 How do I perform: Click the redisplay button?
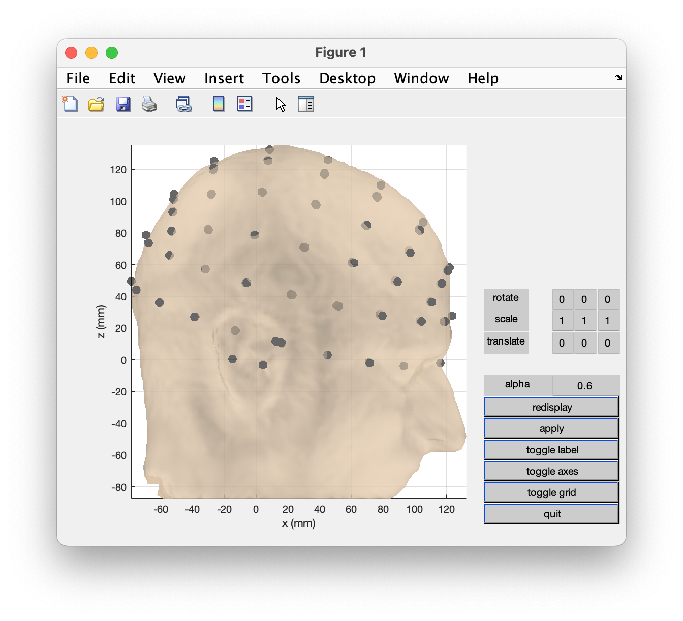(551, 407)
